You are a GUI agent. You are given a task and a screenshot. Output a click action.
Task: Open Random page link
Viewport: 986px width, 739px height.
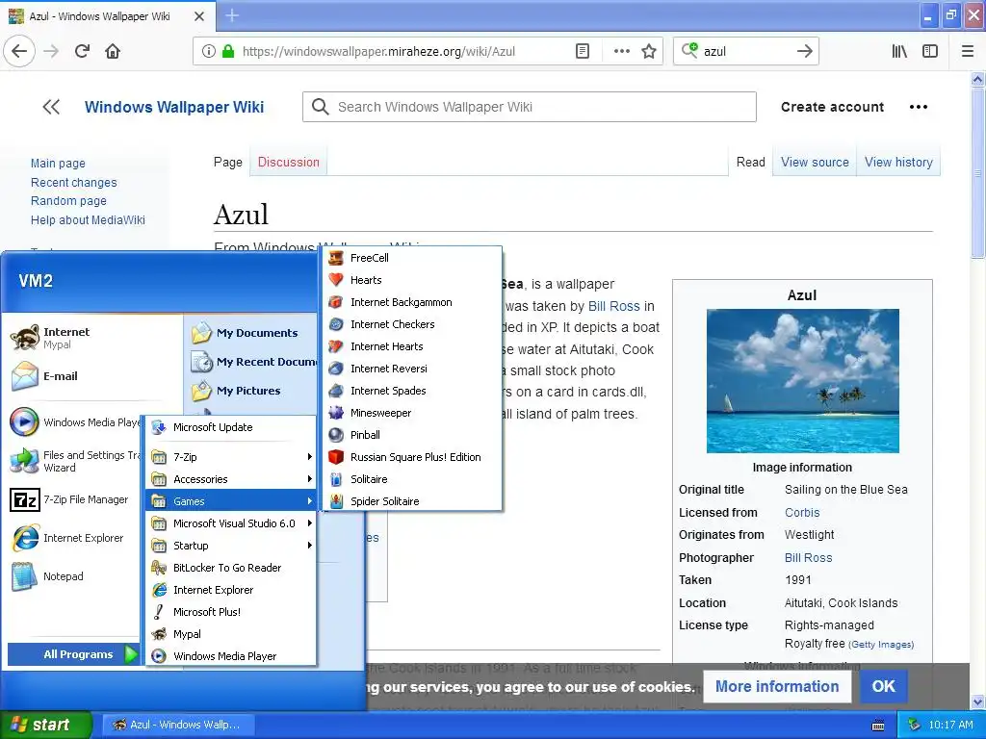pos(68,201)
